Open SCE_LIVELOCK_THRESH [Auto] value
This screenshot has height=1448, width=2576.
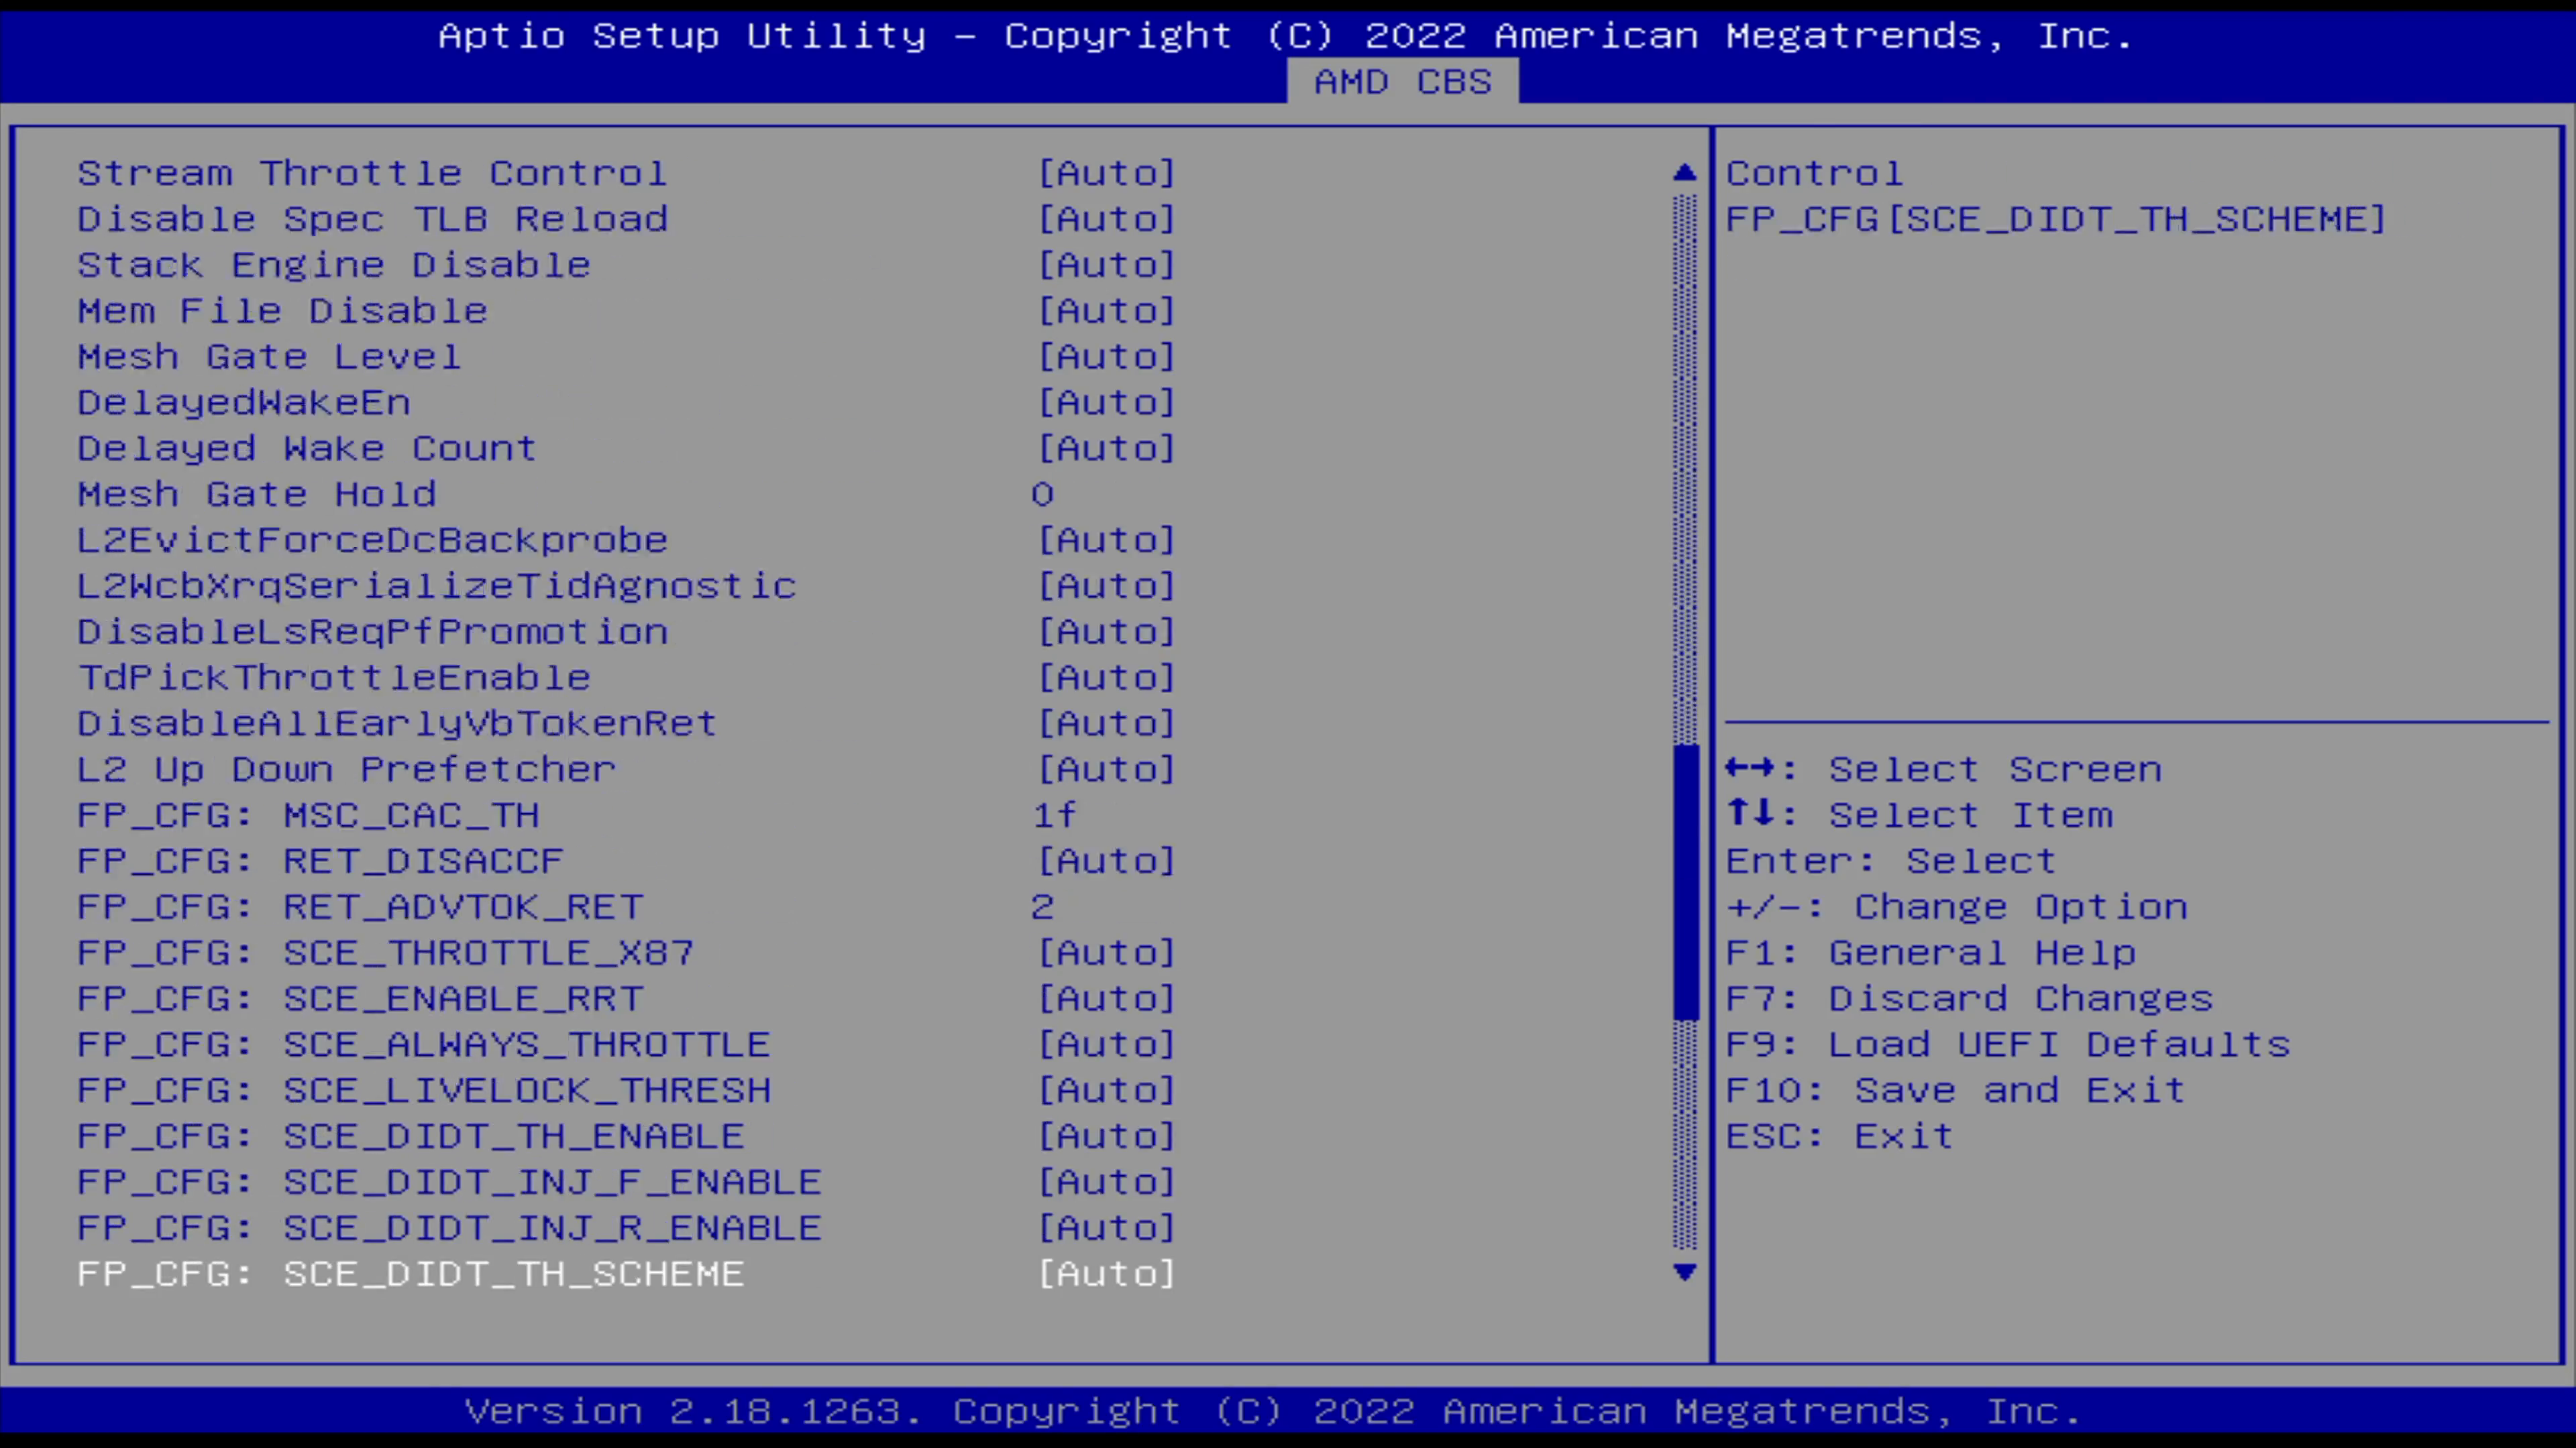point(1107,1092)
